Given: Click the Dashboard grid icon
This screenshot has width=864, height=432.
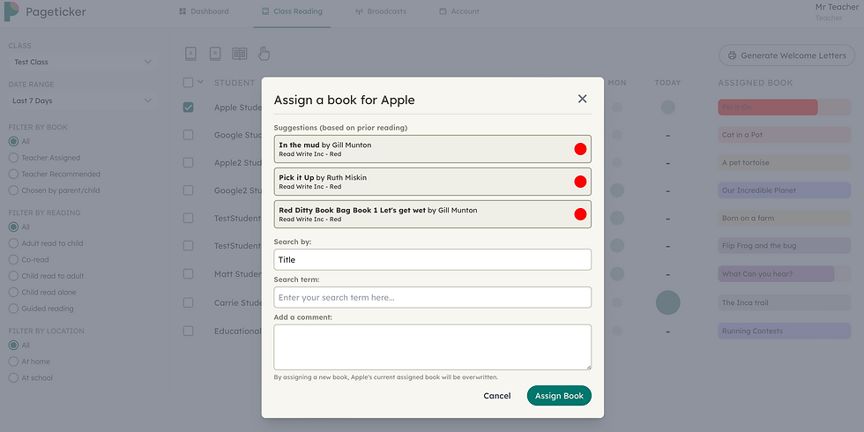Looking at the screenshot, I should (x=183, y=11).
